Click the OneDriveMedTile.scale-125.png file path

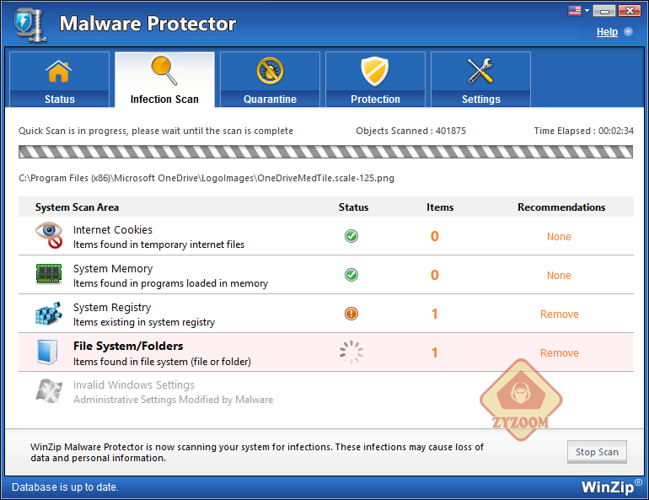click(206, 179)
